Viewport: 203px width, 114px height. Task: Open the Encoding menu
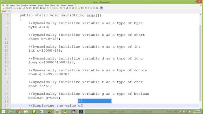pyautogui.click(x=24, y=5)
